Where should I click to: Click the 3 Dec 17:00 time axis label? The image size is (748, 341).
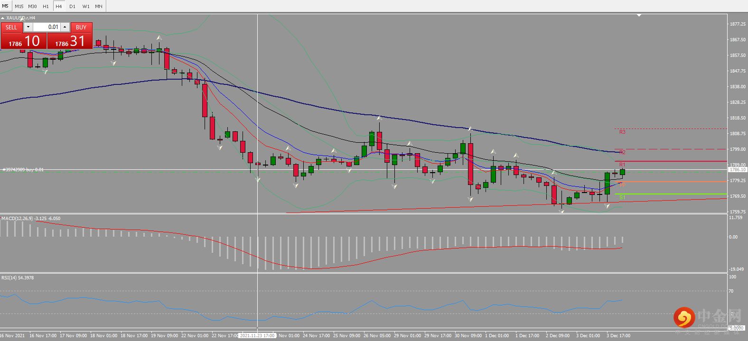point(618,336)
